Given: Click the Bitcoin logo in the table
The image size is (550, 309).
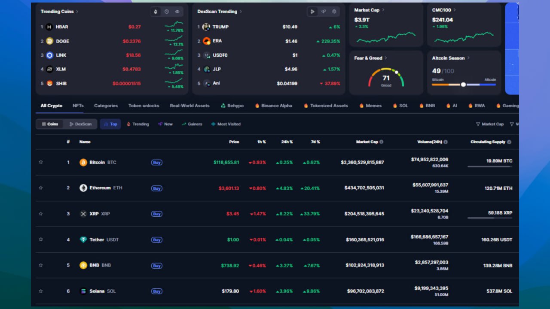Looking at the screenshot, I should [x=83, y=162].
